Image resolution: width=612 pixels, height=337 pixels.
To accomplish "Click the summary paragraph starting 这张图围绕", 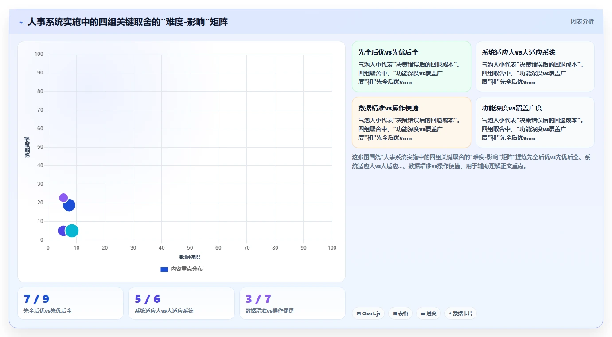I will point(471,161).
